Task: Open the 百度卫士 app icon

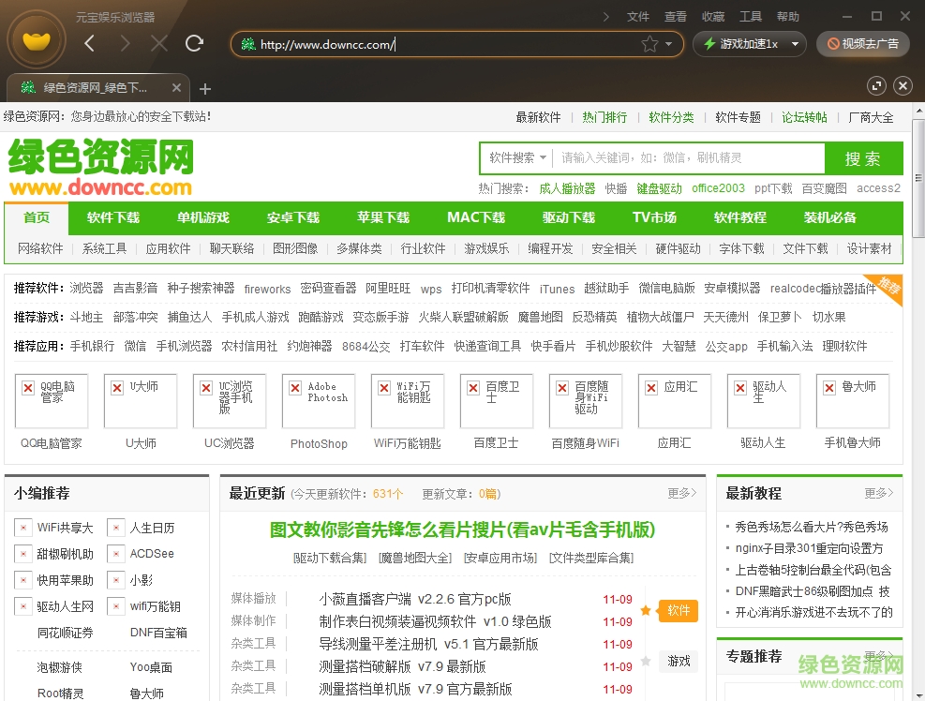Action: click(x=496, y=400)
